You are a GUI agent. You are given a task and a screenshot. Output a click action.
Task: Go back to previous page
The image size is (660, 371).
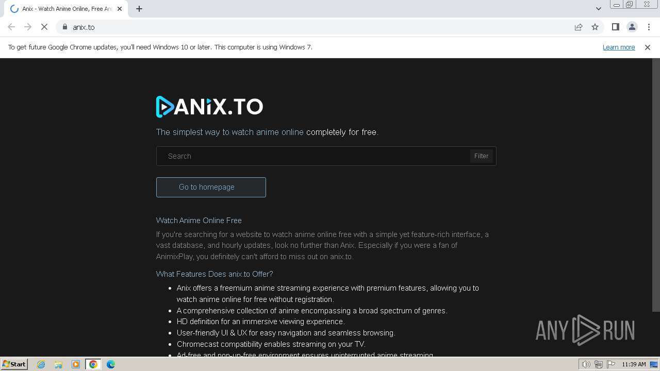tap(11, 27)
